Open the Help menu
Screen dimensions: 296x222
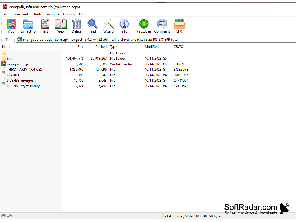pyautogui.click(x=83, y=14)
